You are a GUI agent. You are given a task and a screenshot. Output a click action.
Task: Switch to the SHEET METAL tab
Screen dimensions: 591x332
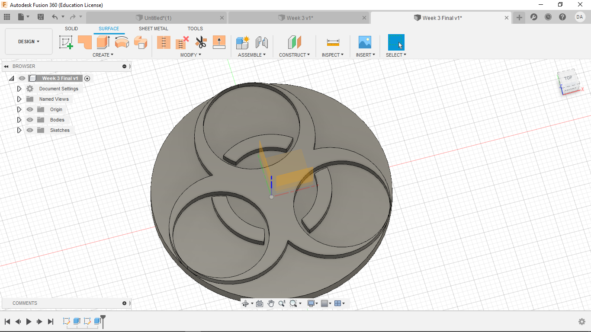154,29
